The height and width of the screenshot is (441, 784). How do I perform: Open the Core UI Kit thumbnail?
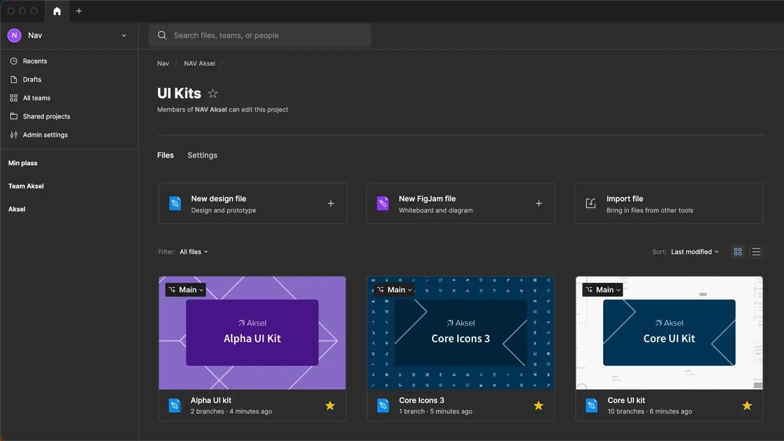(669, 333)
